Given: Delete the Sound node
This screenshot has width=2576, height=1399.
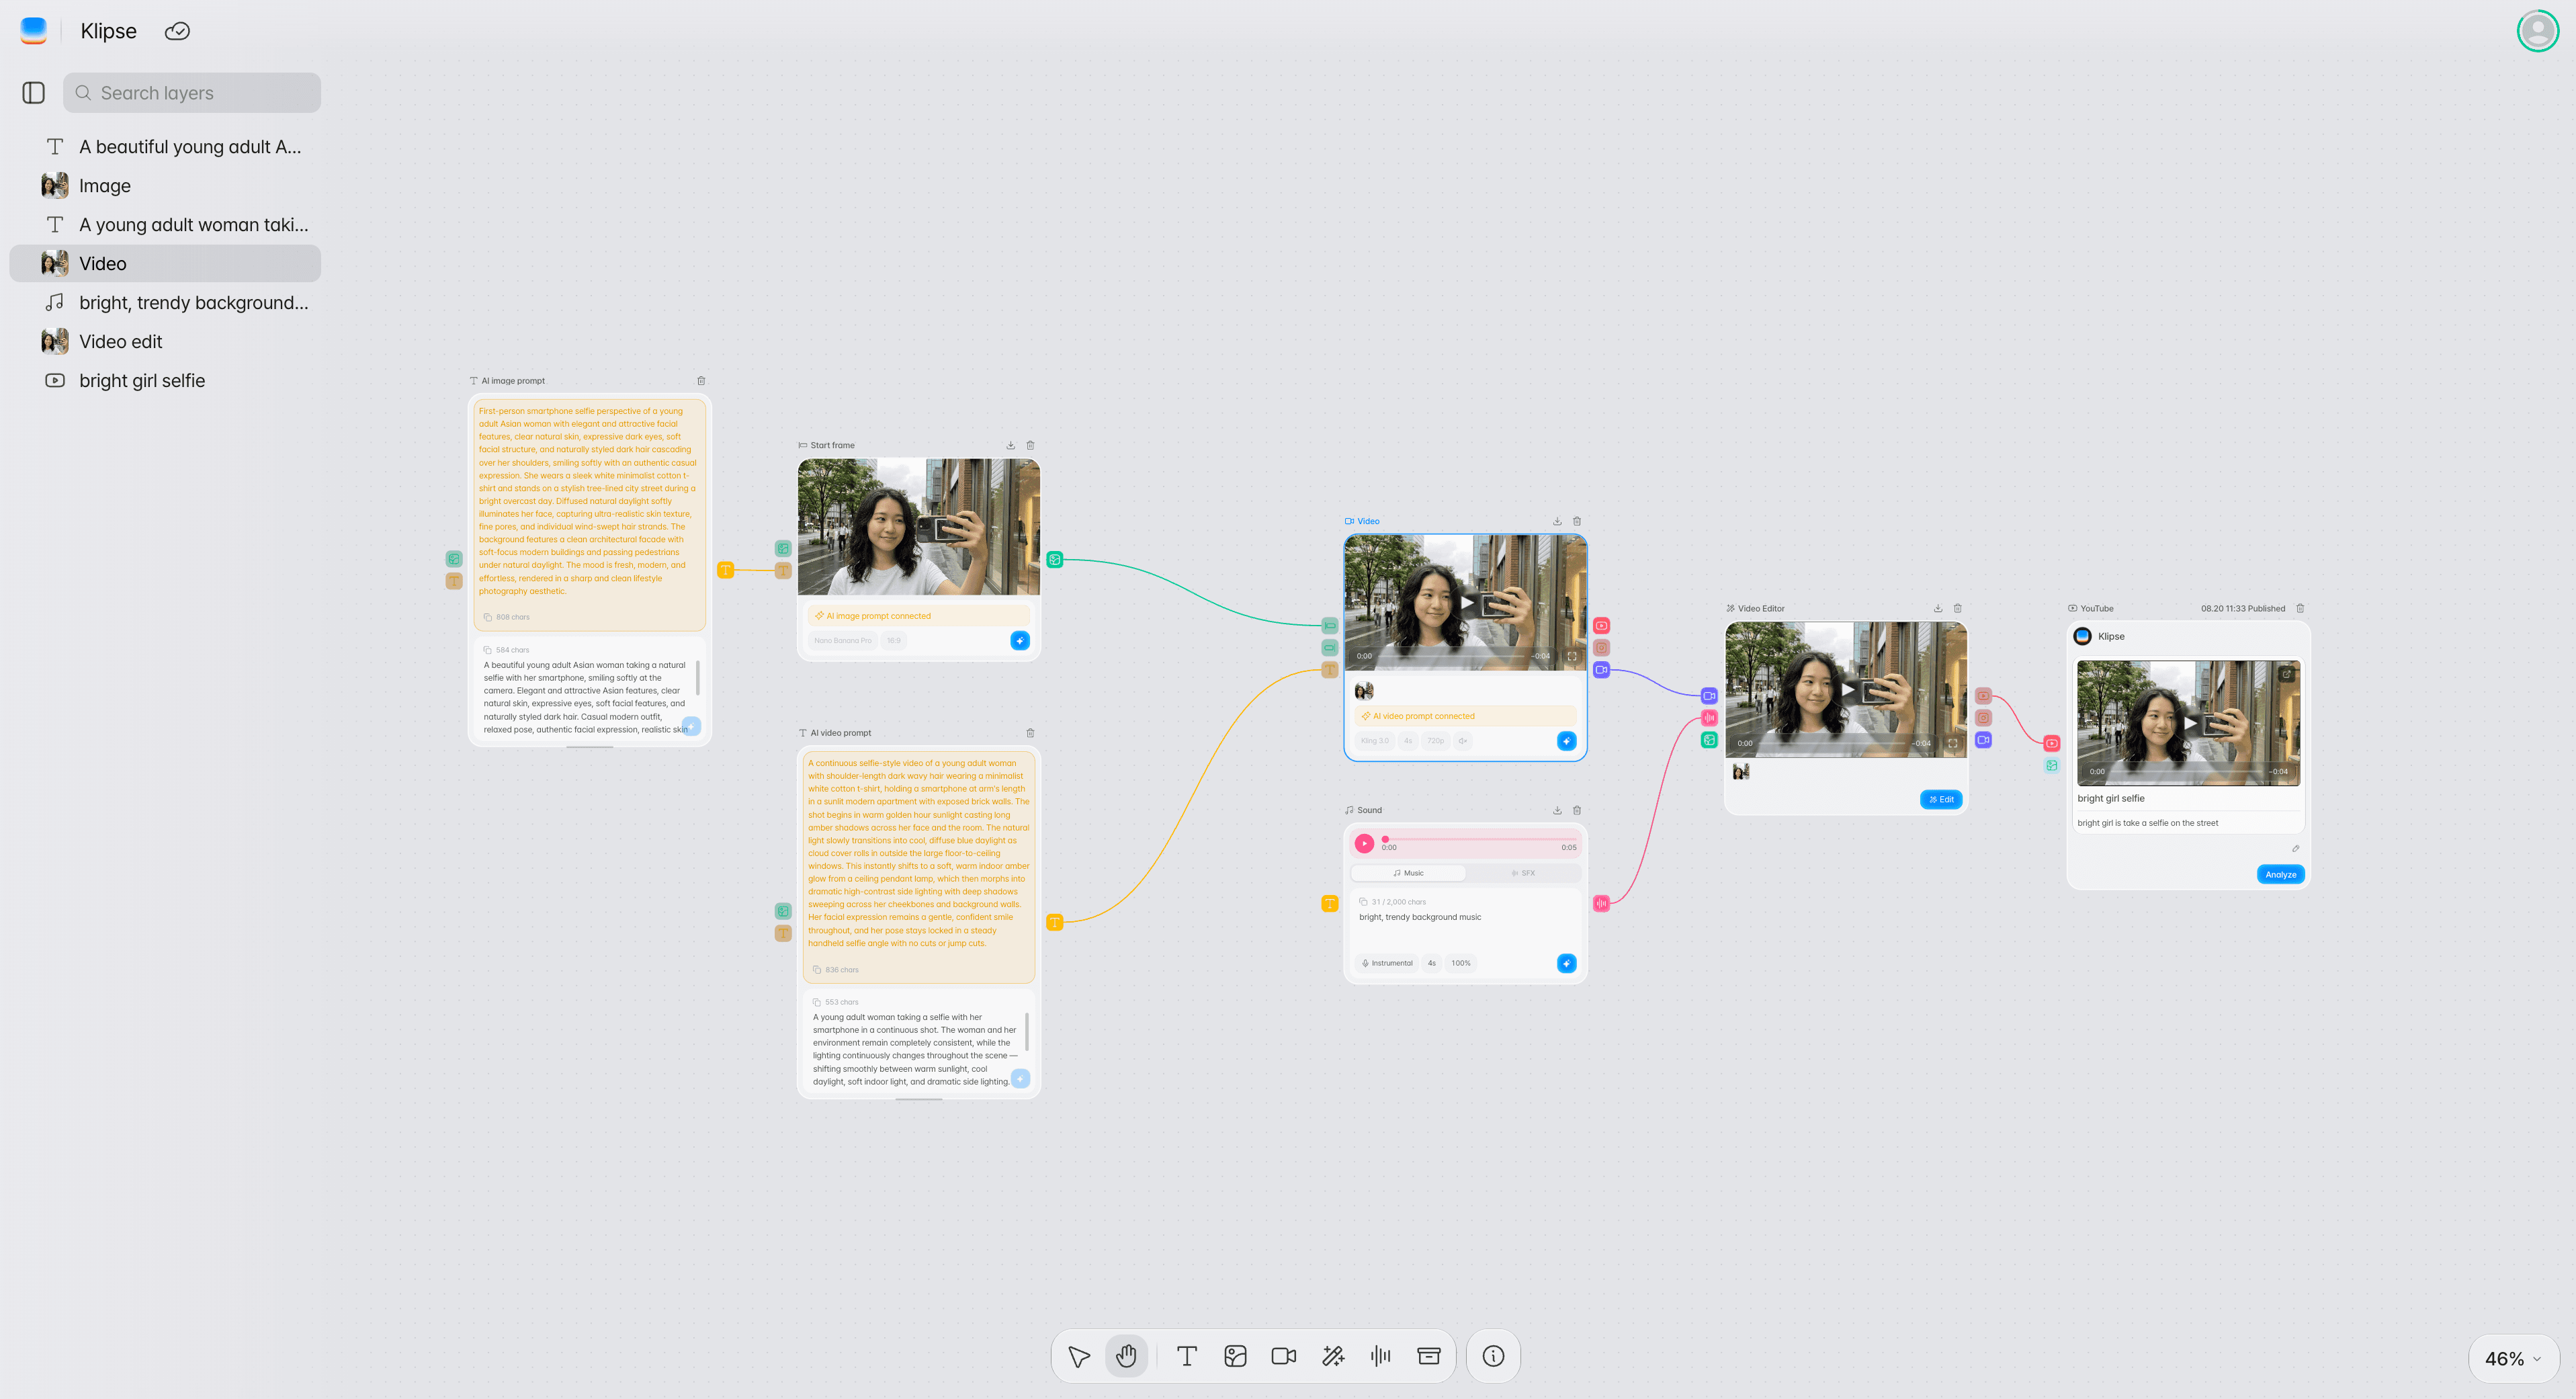Looking at the screenshot, I should [1577, 810].
